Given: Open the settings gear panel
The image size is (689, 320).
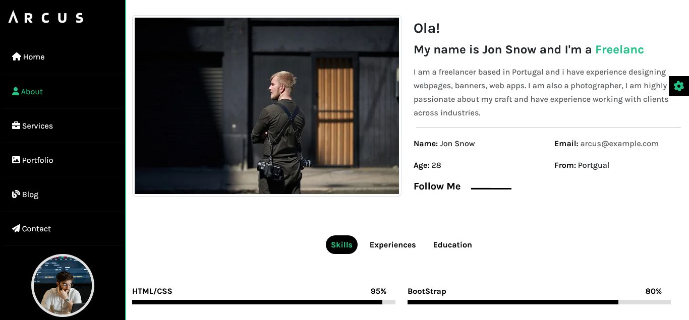Looking at the screenshot, I should click(x=679, y=86).
